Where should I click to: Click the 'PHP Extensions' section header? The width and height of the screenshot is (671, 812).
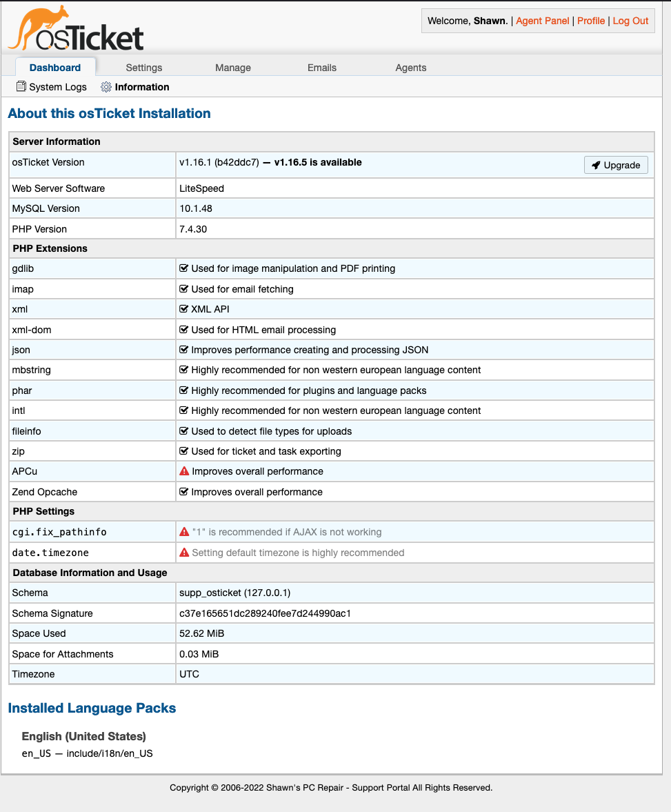point(50,248)
